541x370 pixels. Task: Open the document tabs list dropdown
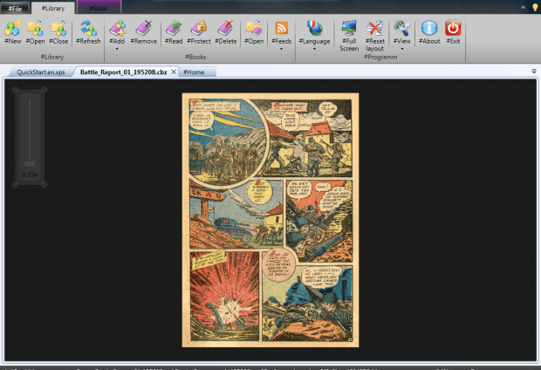(534, 71)
